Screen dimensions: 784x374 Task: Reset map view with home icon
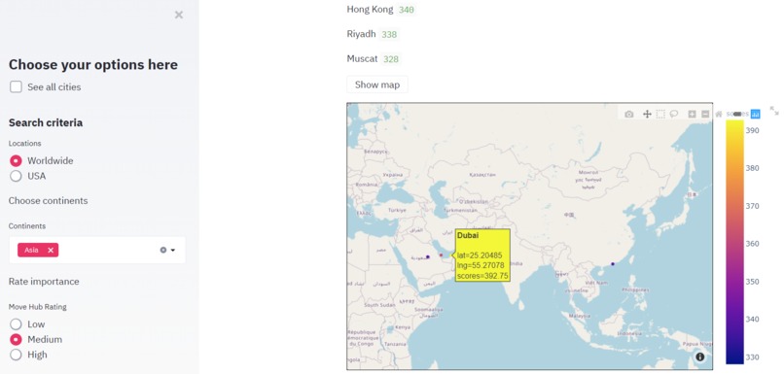[x=719, y=115]
